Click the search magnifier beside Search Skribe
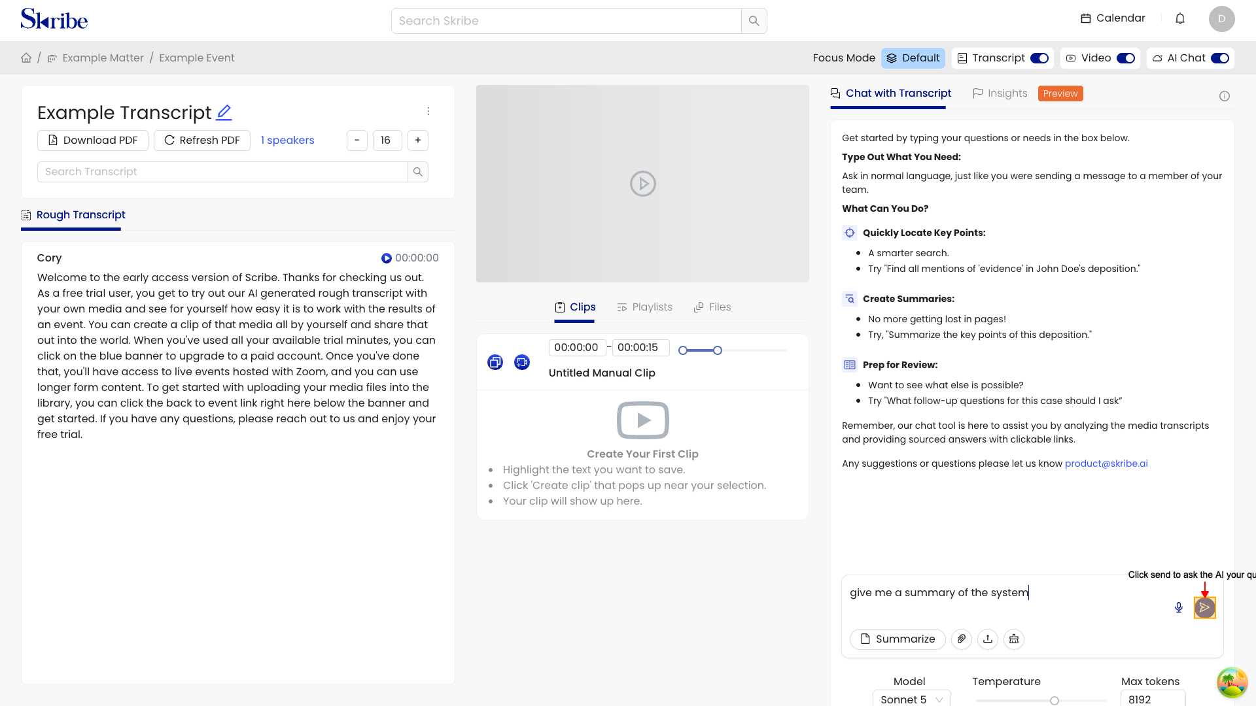 [754, 21]
